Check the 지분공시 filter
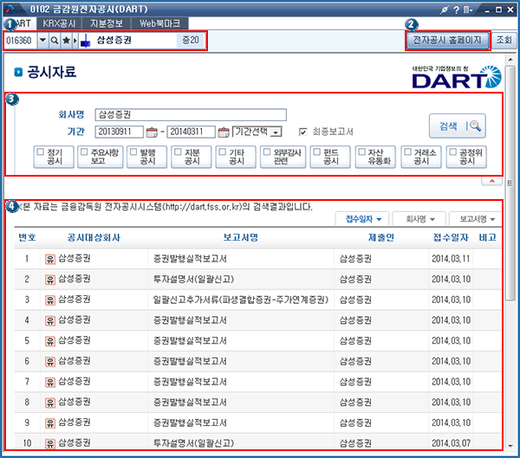Image resolution: width=520 pixels, height=458 pixels. point(178,152)
